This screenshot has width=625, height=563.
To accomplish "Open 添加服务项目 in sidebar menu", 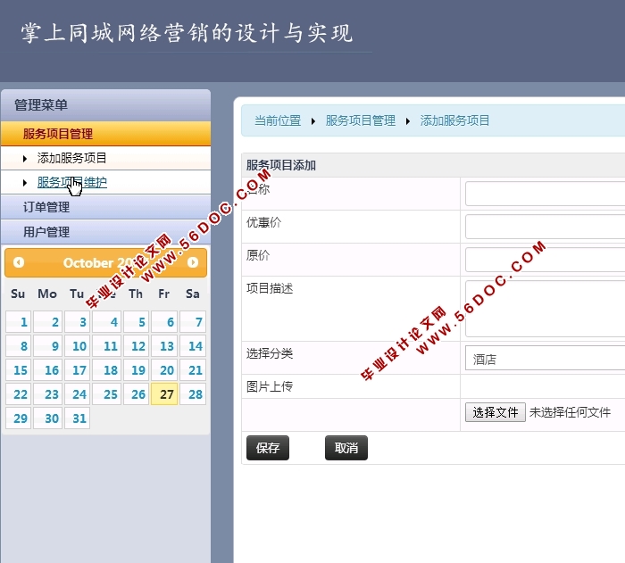I will point(71,158).
